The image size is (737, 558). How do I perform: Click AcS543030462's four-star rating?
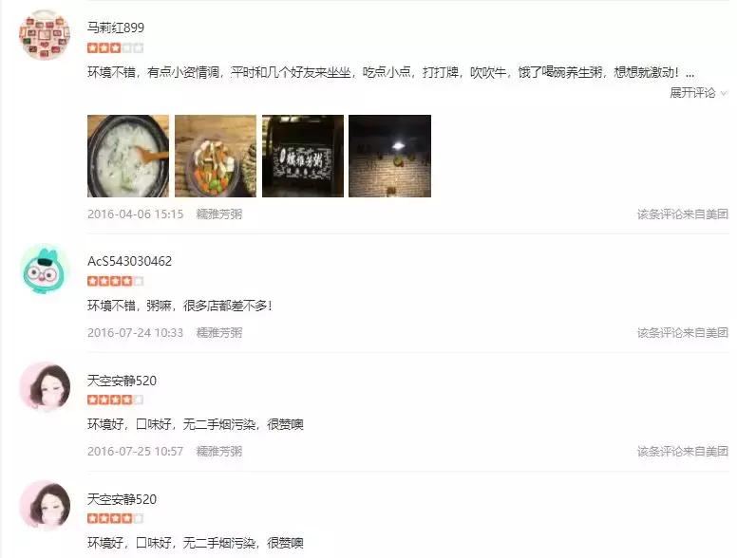[115, 281]
